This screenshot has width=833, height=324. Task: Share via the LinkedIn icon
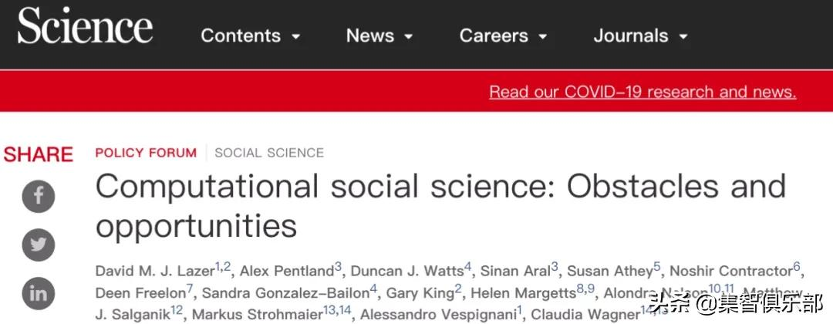(x=39, y=293)
